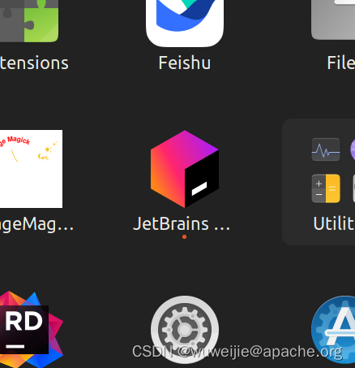Open the Files app icon

tap(333, 19)
